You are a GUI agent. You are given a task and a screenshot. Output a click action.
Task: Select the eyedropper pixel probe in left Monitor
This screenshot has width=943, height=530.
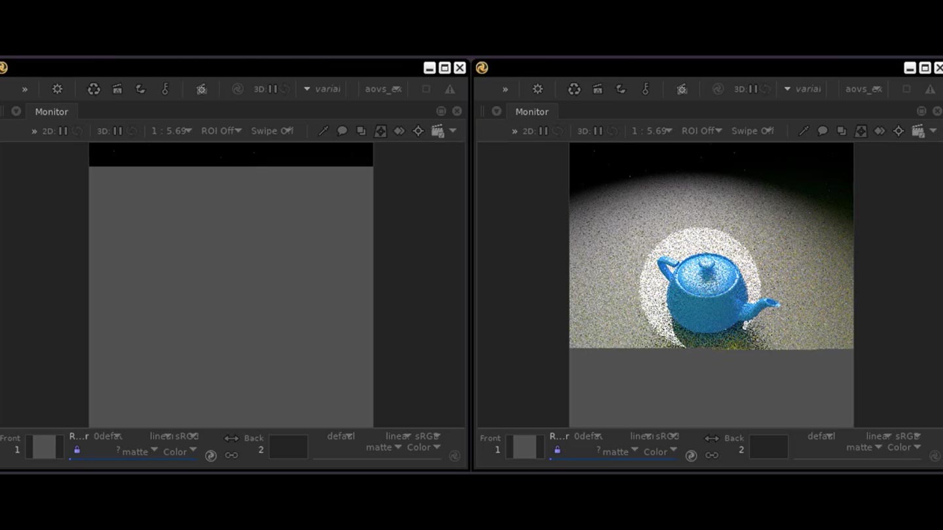click(324, 131)
